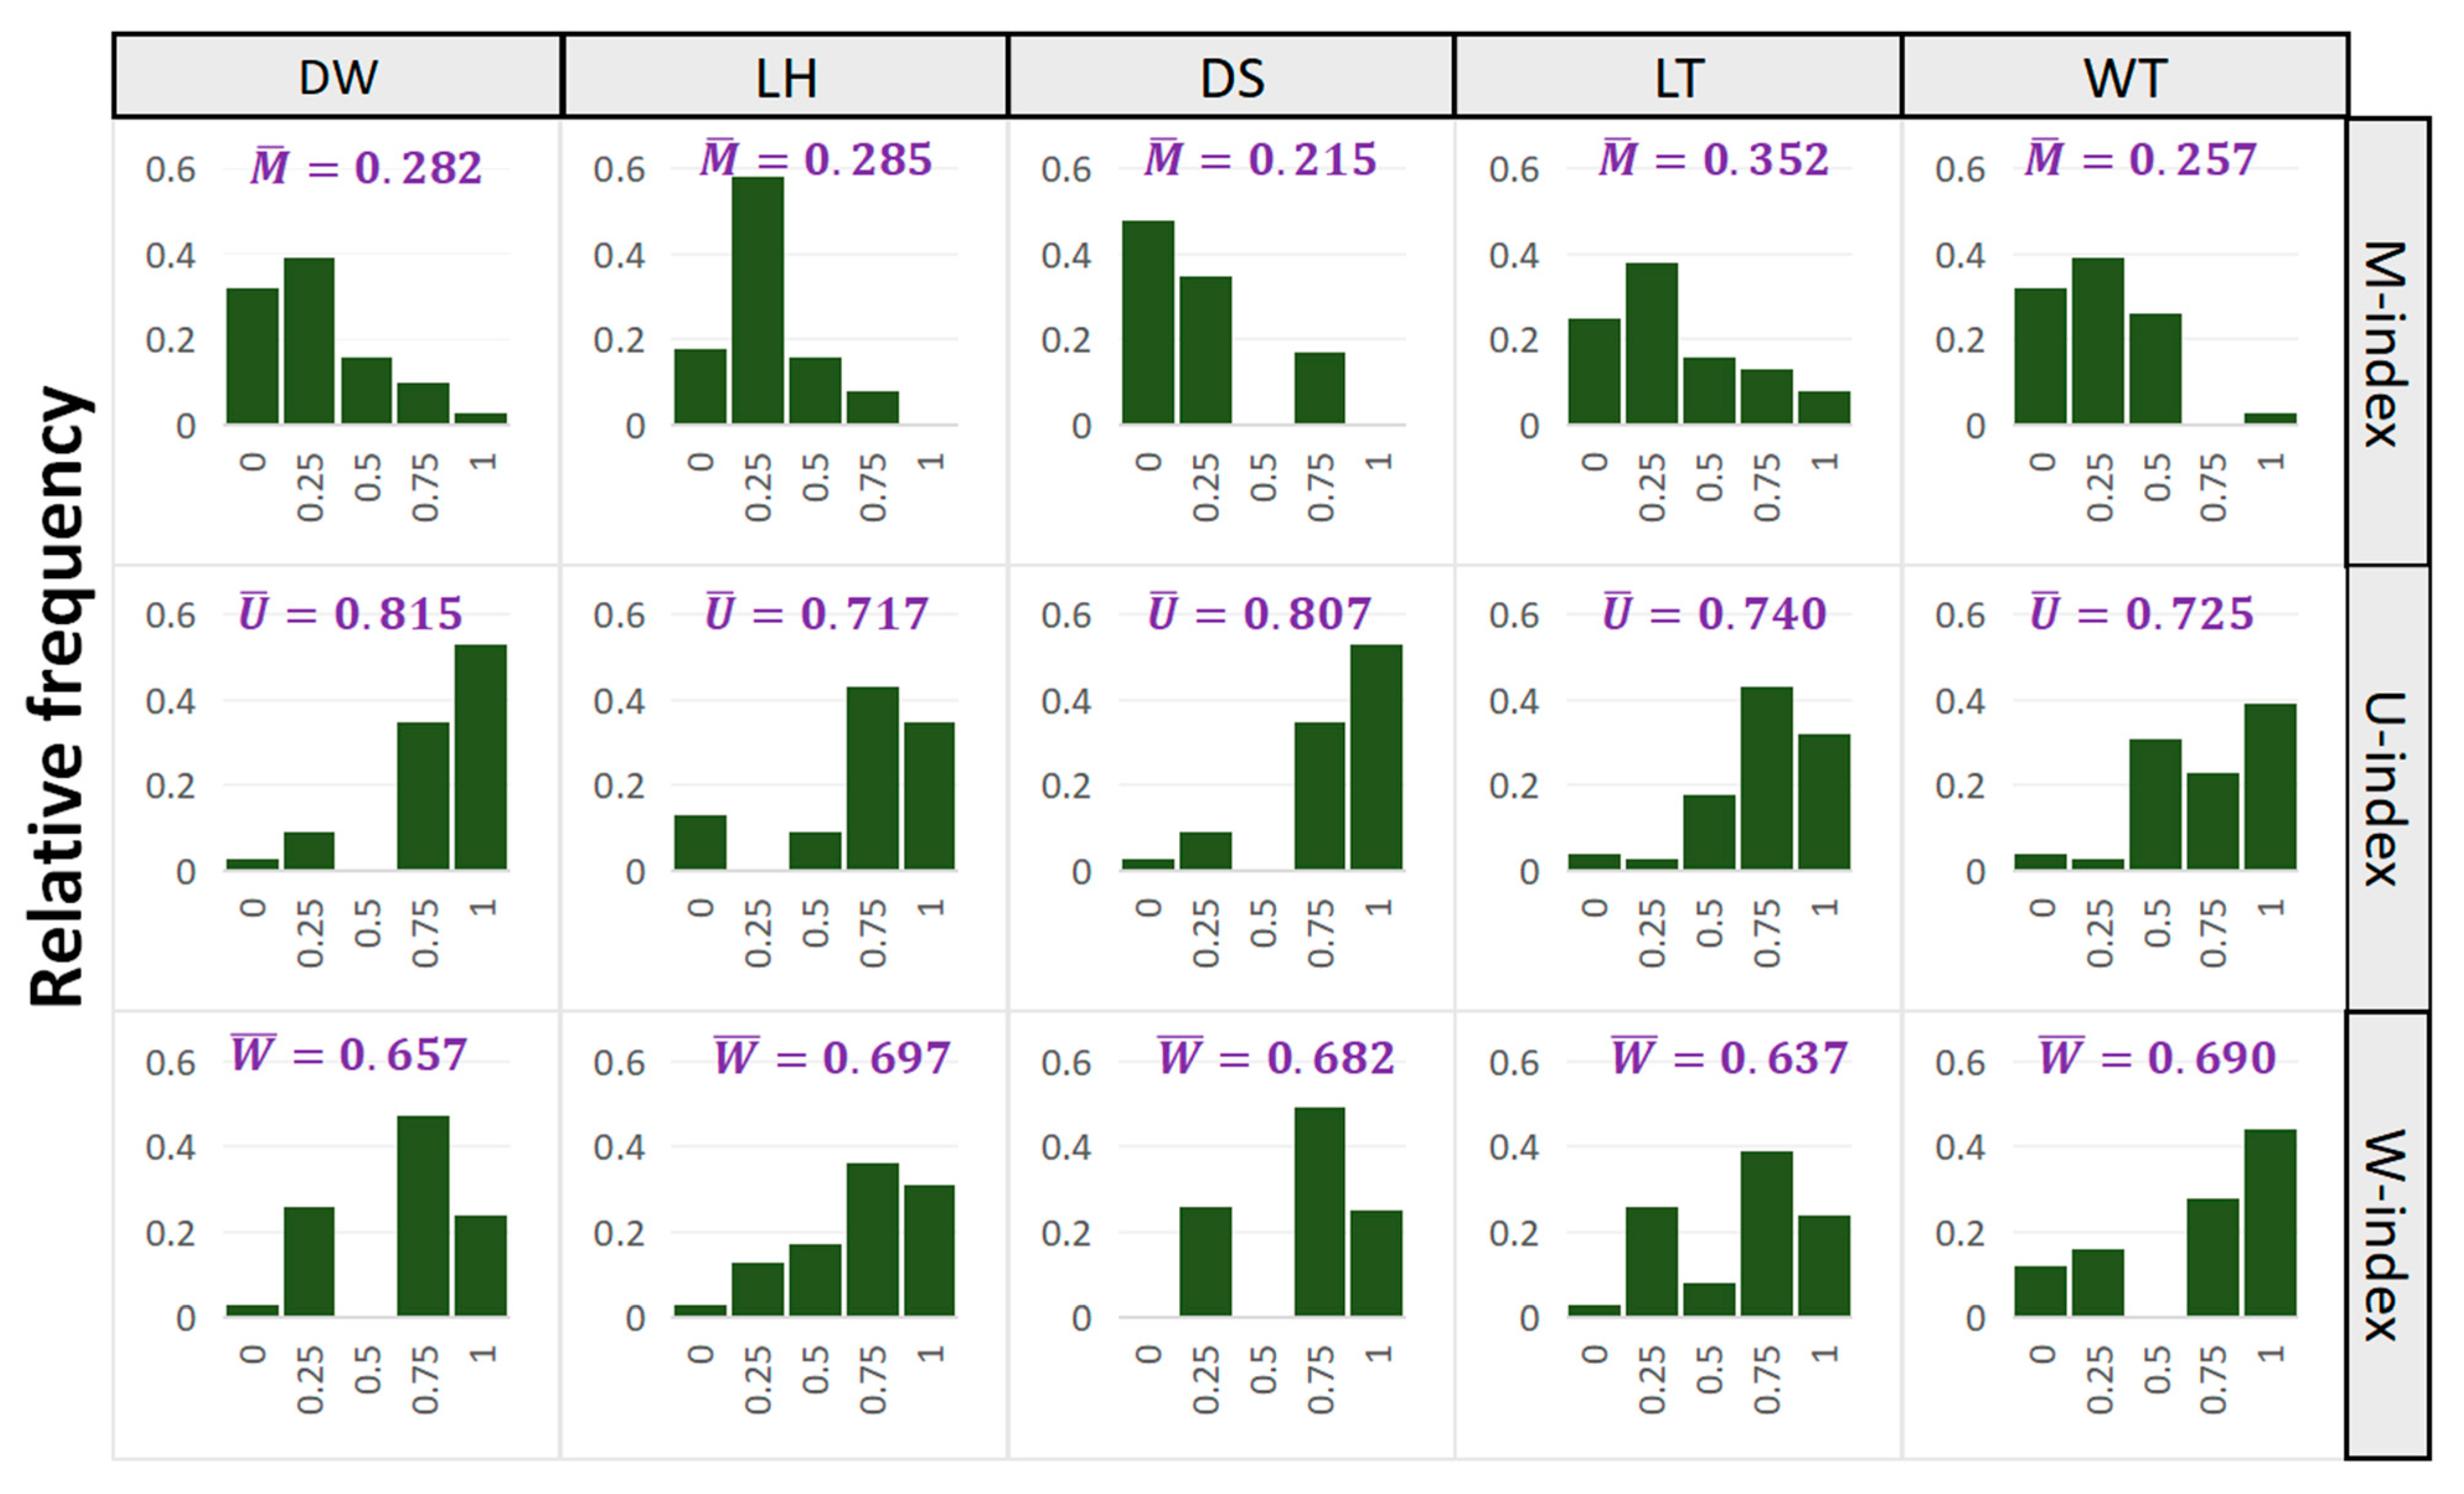Click the M̄ = 0.282 mean label
This screenshot has width=2464, height=1494.
click(366, 167)
